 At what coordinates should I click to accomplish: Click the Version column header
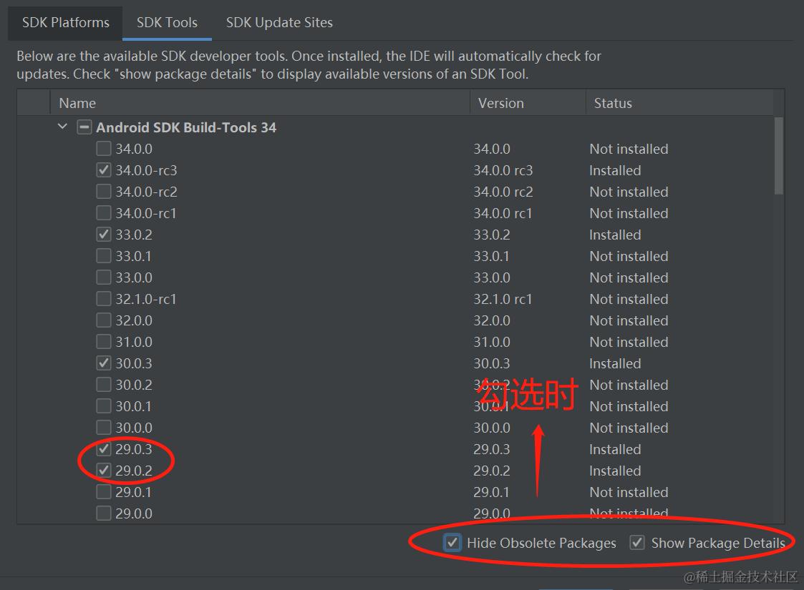(x=528, y=103)
